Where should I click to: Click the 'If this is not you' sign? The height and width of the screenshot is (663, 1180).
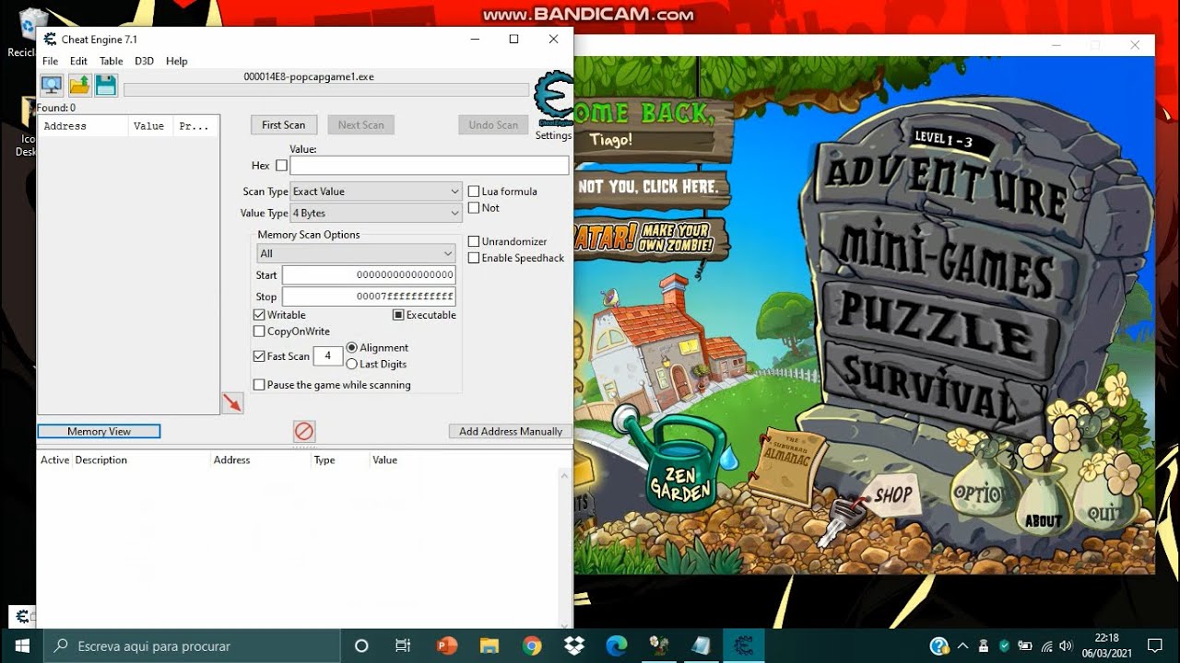click(x=650, y=187)
